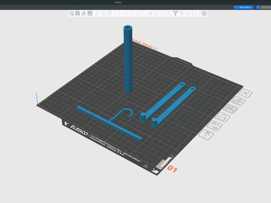Open plate settings sliders icon

click(x=214, y=126)
